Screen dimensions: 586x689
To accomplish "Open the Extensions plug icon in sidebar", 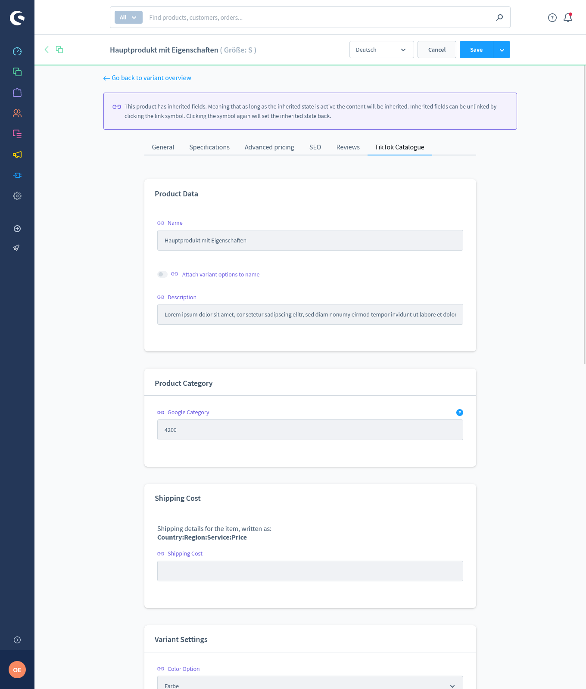I will (17, 175).
